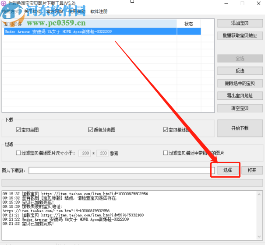This screenshot has width=265, height=245.
Task: Open the 官方网站 menu
Action: 55,11
